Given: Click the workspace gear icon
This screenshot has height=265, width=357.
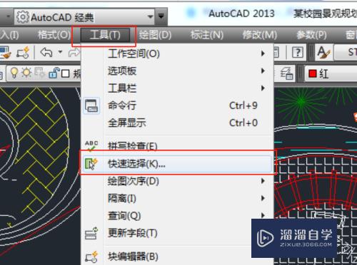Looking at the screenshot, I should (23, 17).
